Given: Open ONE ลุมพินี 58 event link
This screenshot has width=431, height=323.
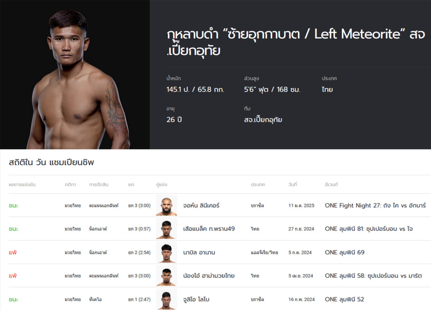Looking at the screenshot, I should (373, 276).
